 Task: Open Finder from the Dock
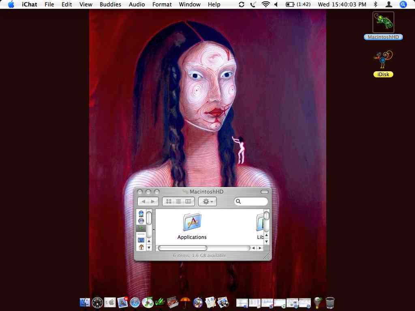point(85,302)
